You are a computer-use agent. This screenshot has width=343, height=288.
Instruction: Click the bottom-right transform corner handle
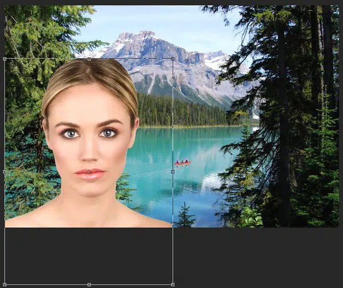coord(173,284)
